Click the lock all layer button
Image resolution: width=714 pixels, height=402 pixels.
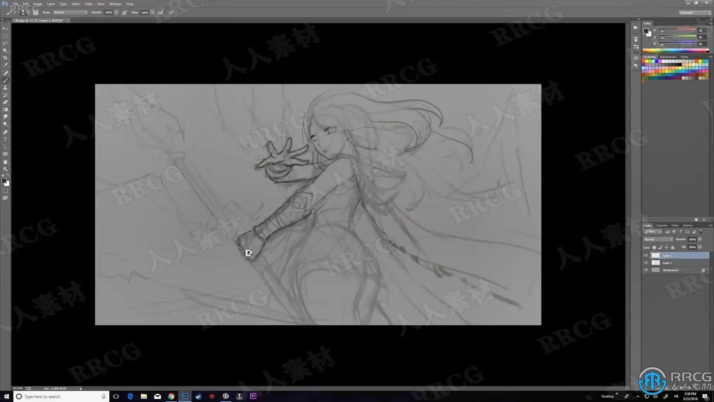point(673,248)
